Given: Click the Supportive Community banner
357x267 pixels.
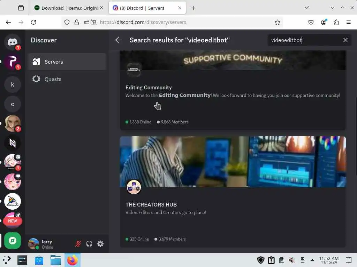Looking at the screenshot, I should (x=233, y=60).
